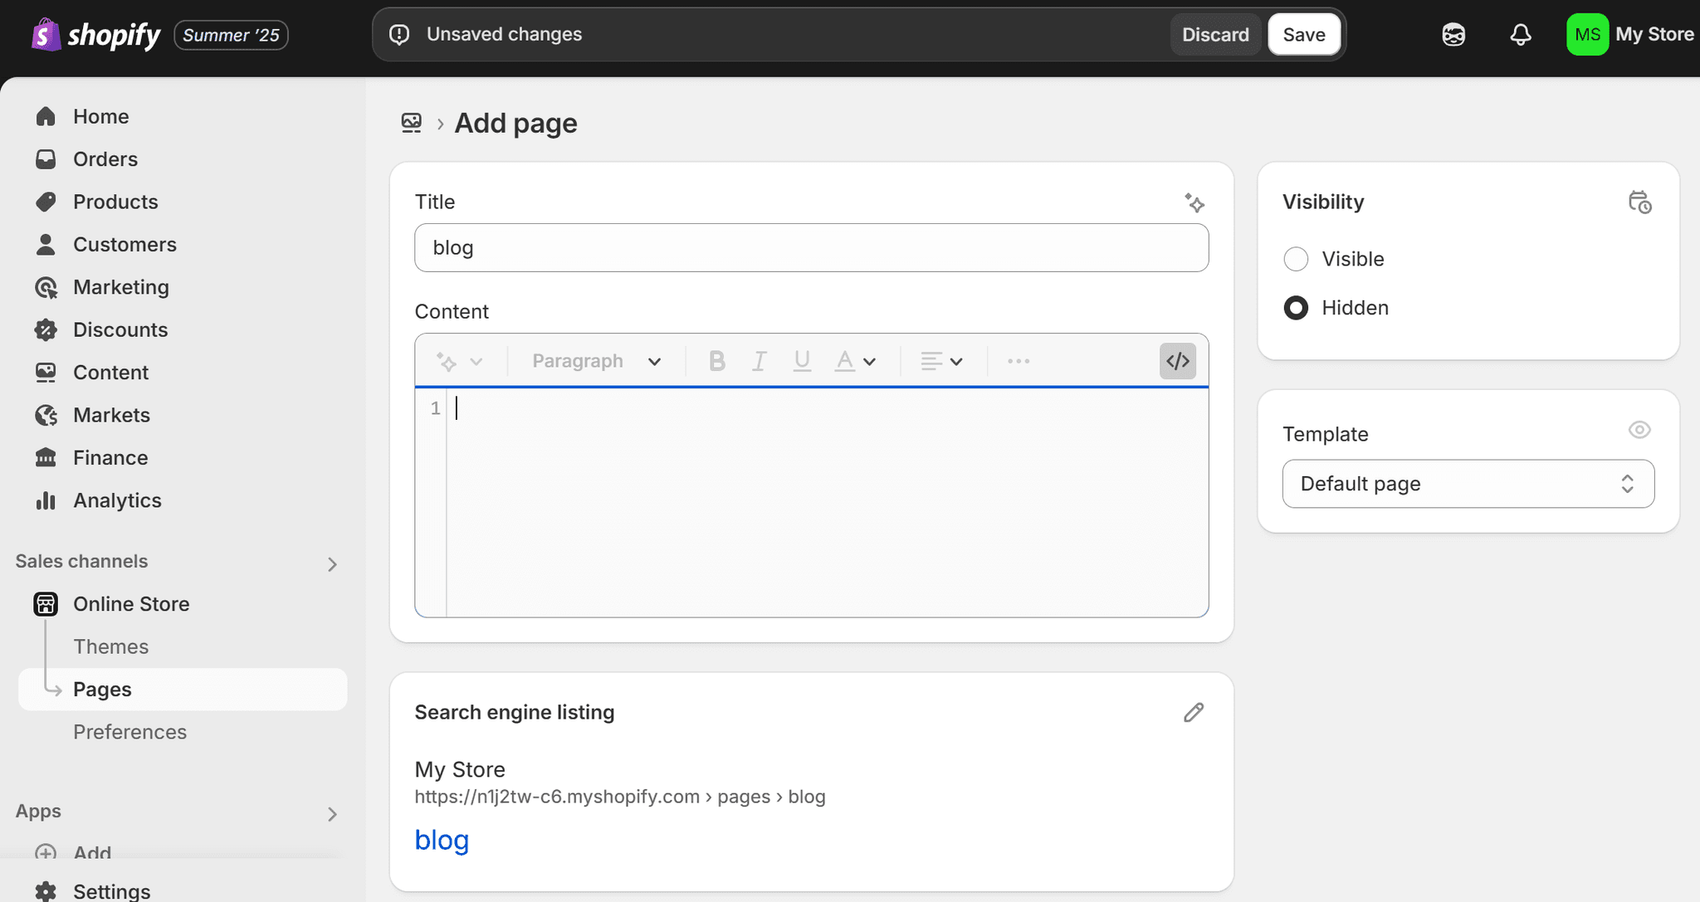
Task: Open the Summer '25 edition badge
Action: coord(231,35)
